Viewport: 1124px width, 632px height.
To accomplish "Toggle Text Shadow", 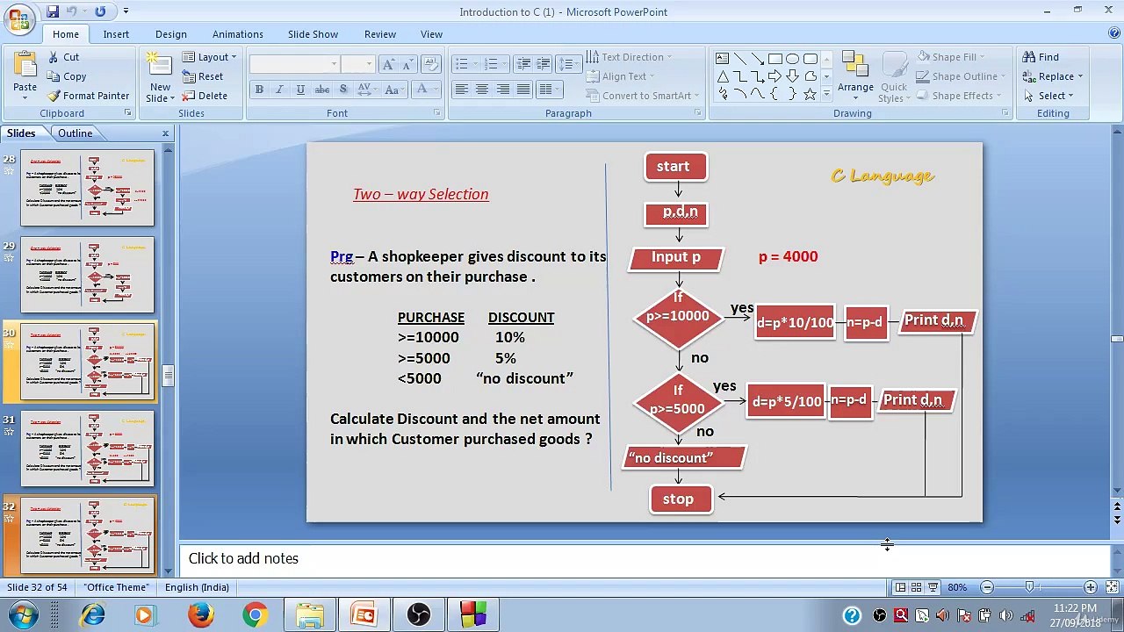I will click(x=343, y=90).
